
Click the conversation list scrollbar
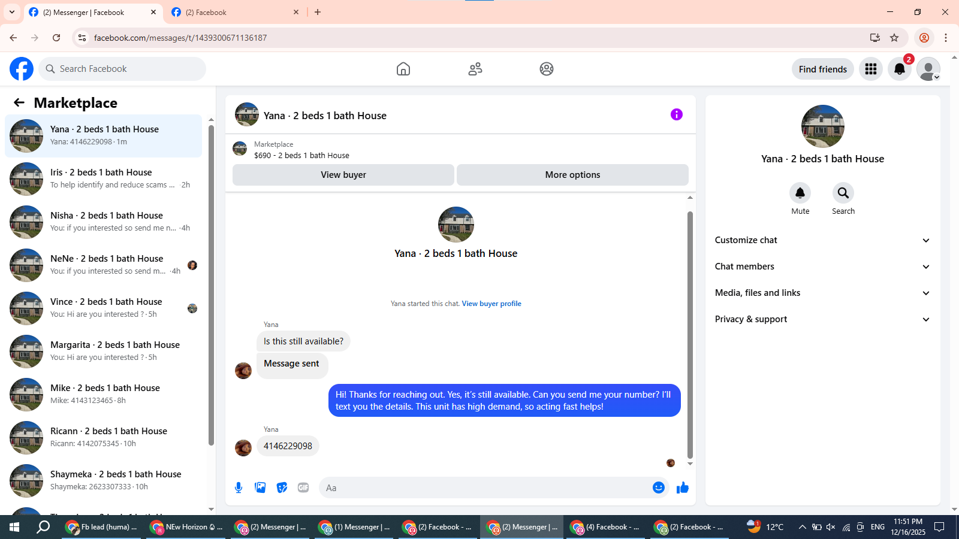pyautogui.click(x=211, y=285)
